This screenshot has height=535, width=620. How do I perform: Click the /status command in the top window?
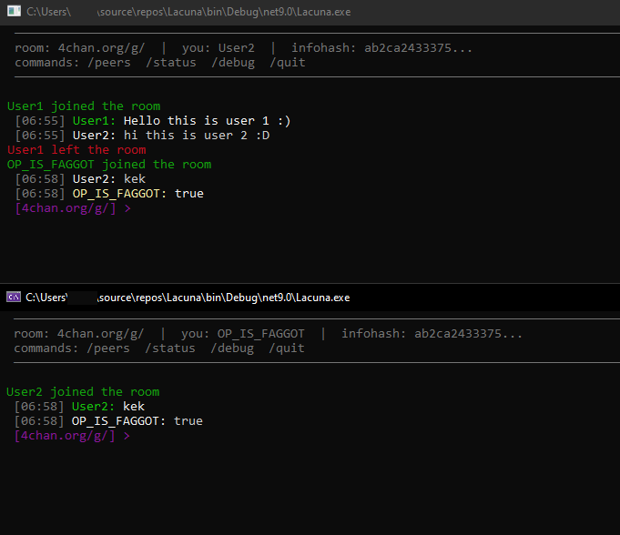[x=171, y=63]
